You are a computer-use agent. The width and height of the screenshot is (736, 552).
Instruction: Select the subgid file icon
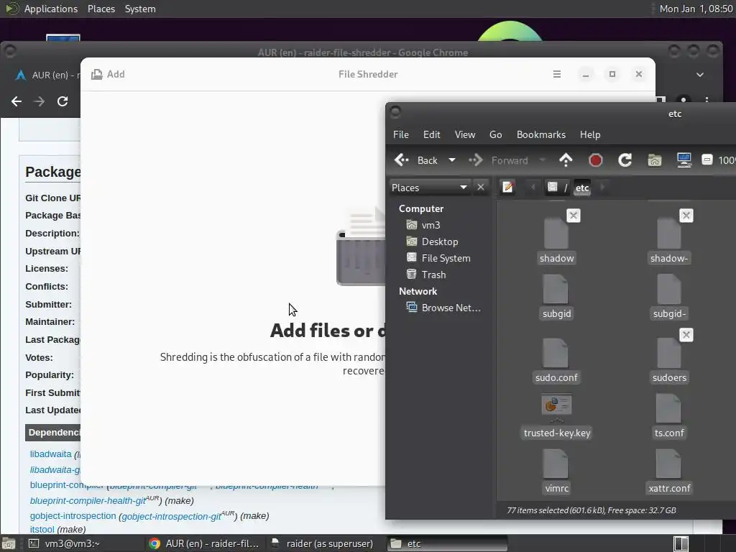[556, 289]
